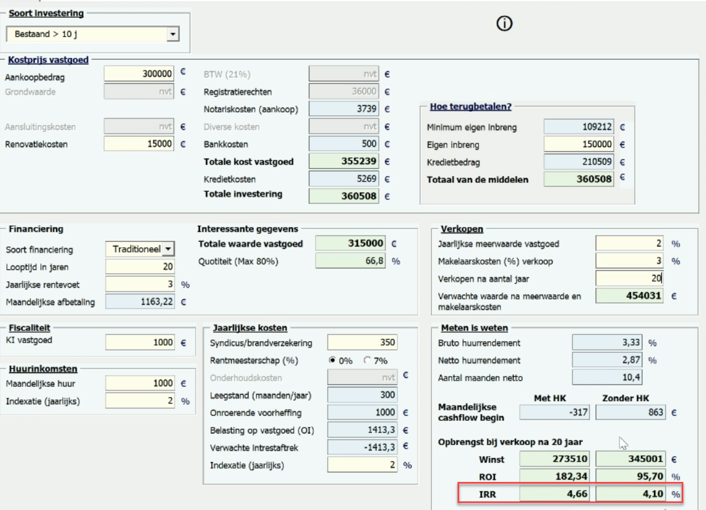Click the IRR Met HK value 4,66
This screenshot has width=706, height=510.
(x=555, y=493)
